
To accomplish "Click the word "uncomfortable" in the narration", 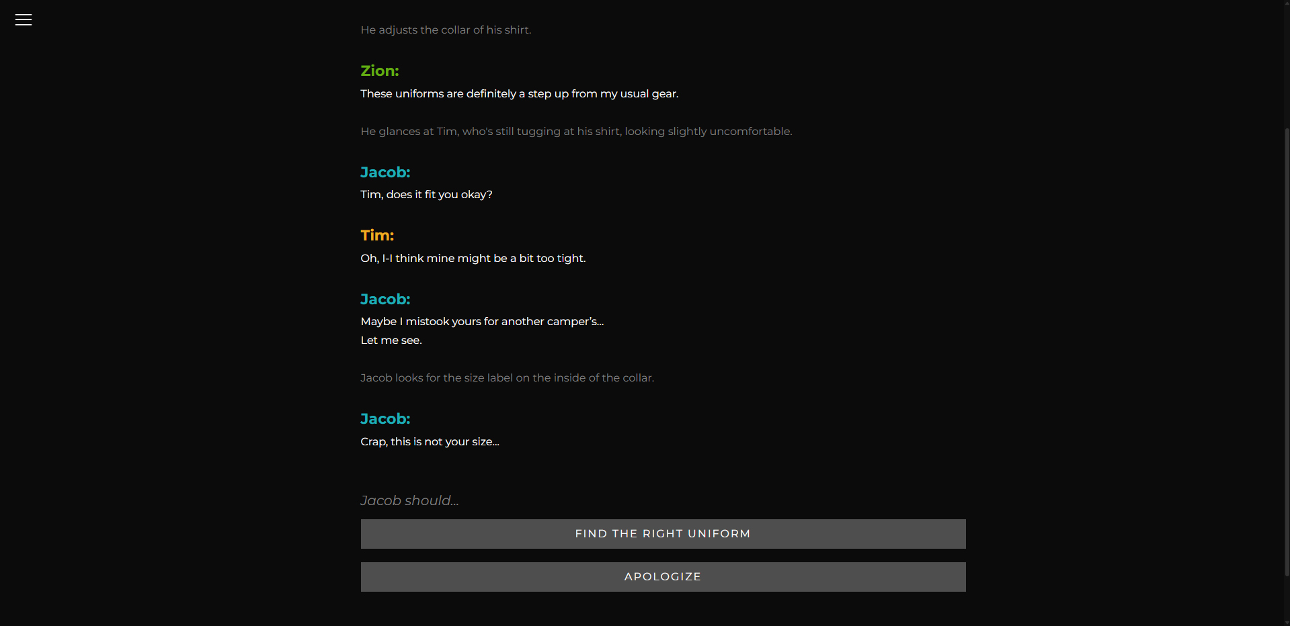I will tap(750, 132).
